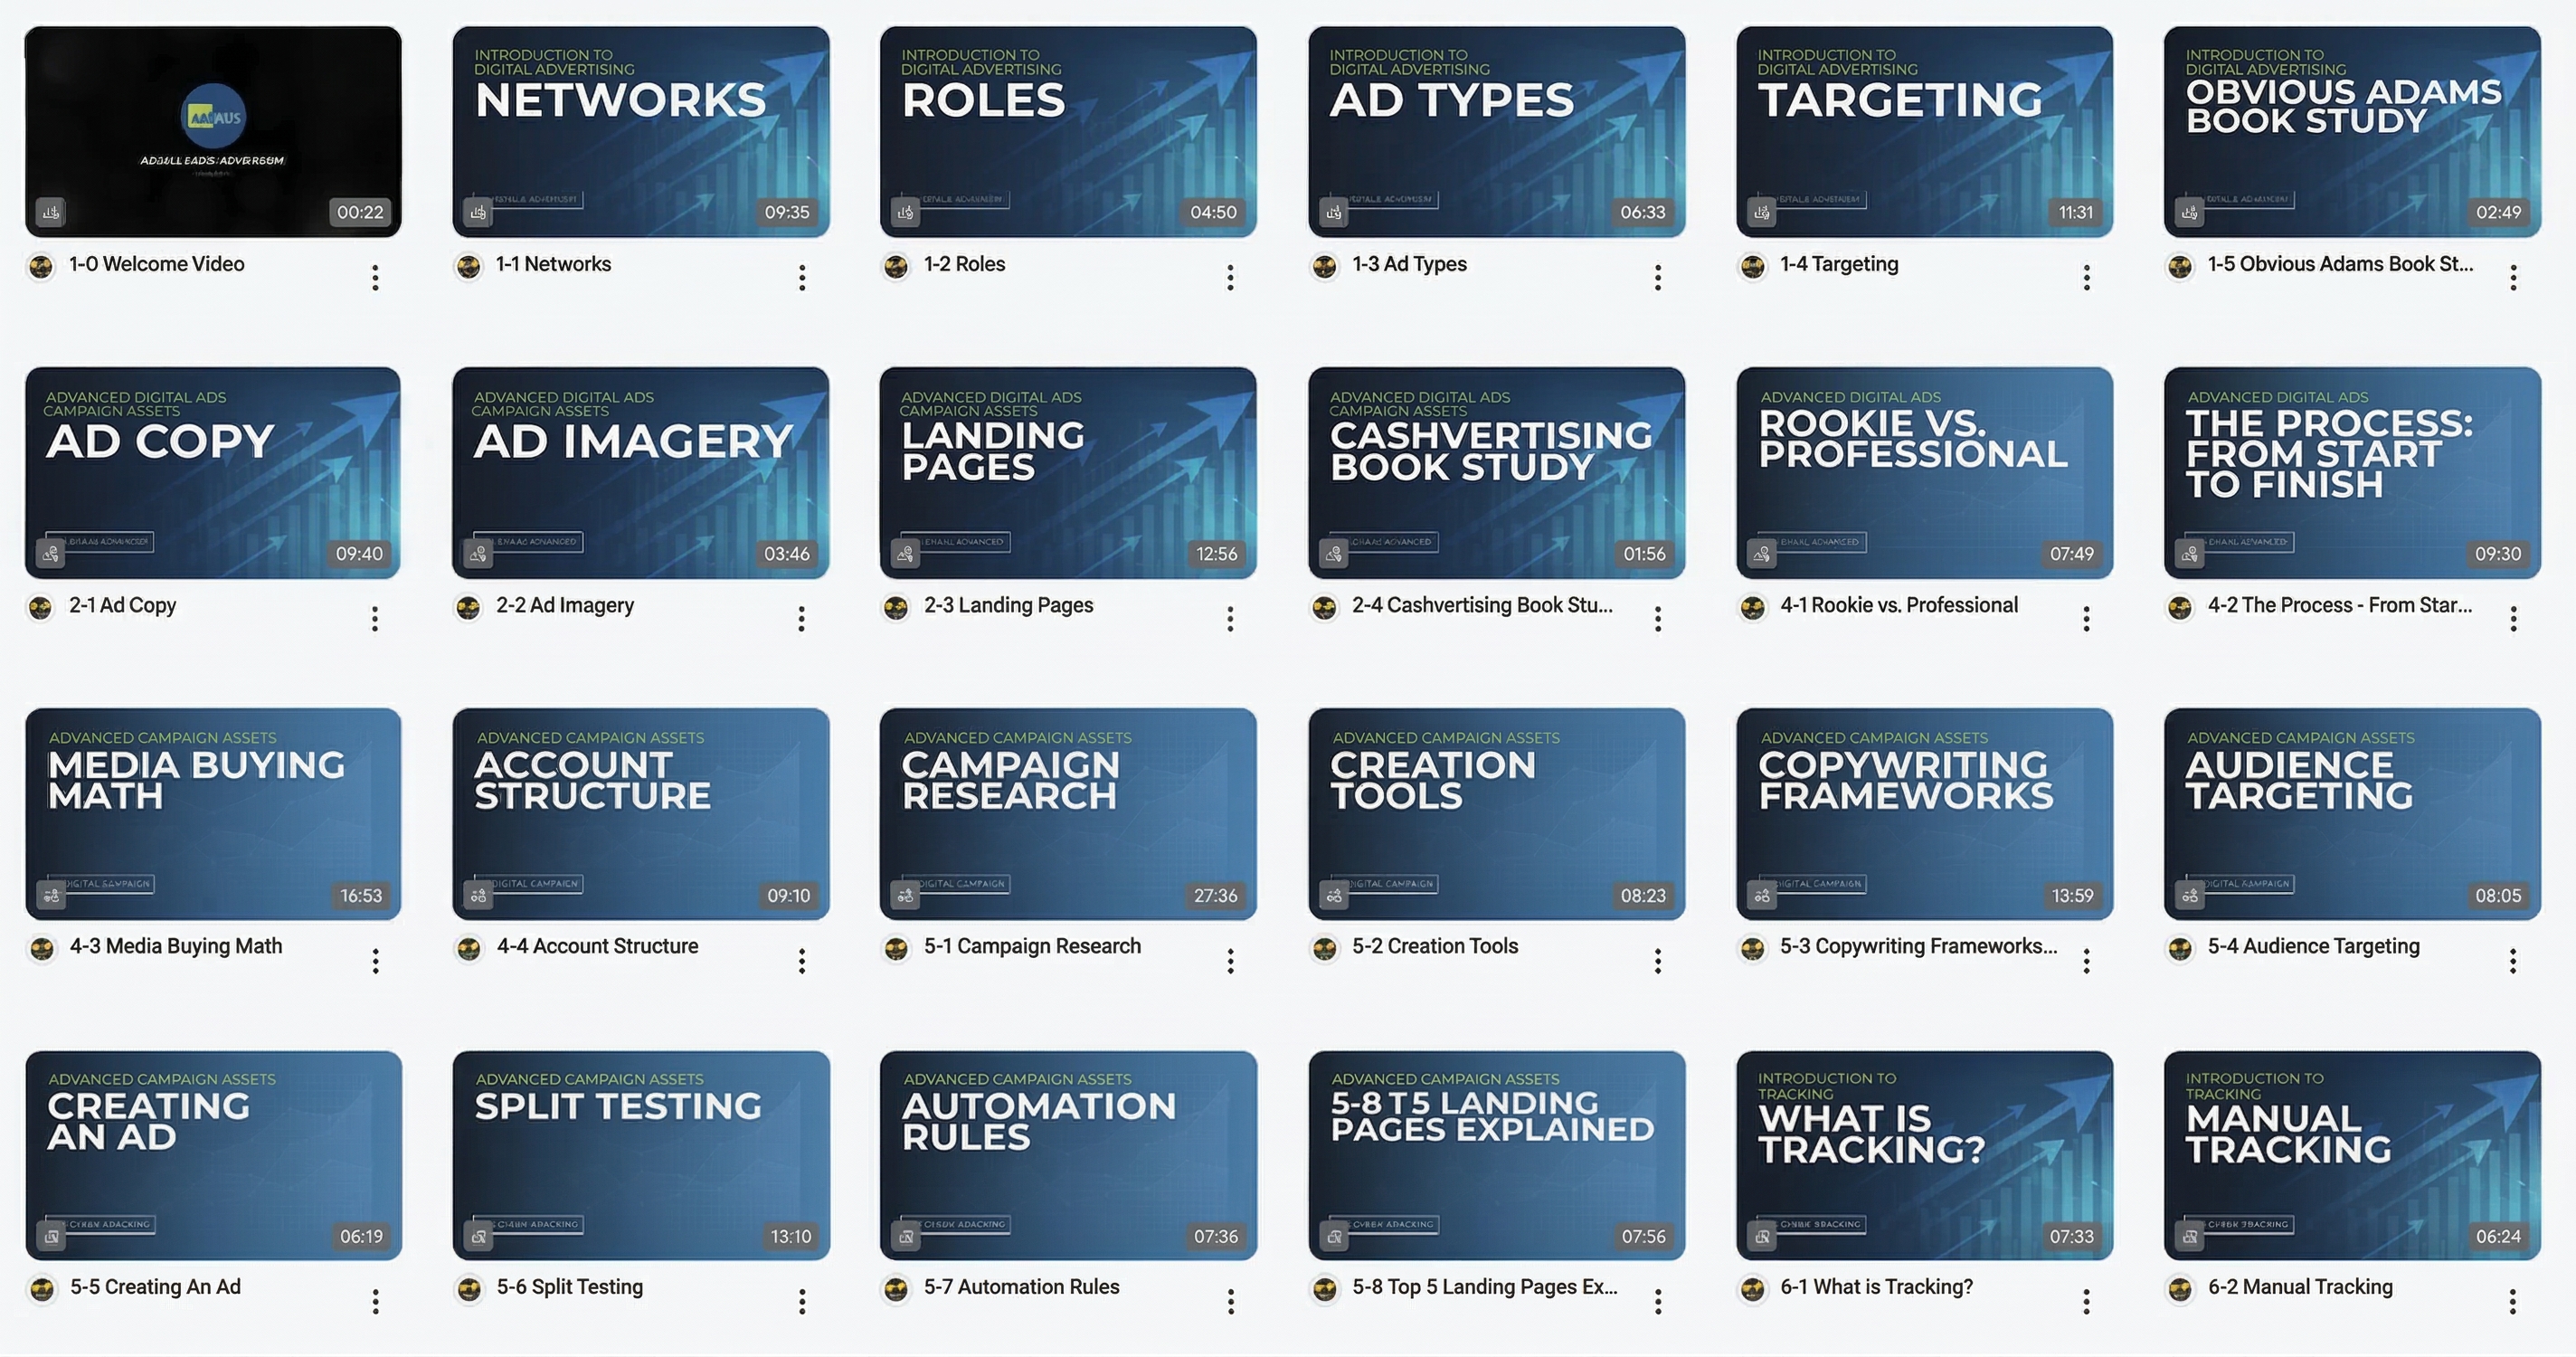Screen dimensions: 2576x1357
Task: Click the avatar beside "5-2 Creation Tools"
Action: tap(1324, 948)
